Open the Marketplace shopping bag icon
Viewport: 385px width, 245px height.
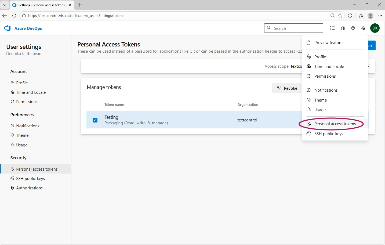(343, 28)
